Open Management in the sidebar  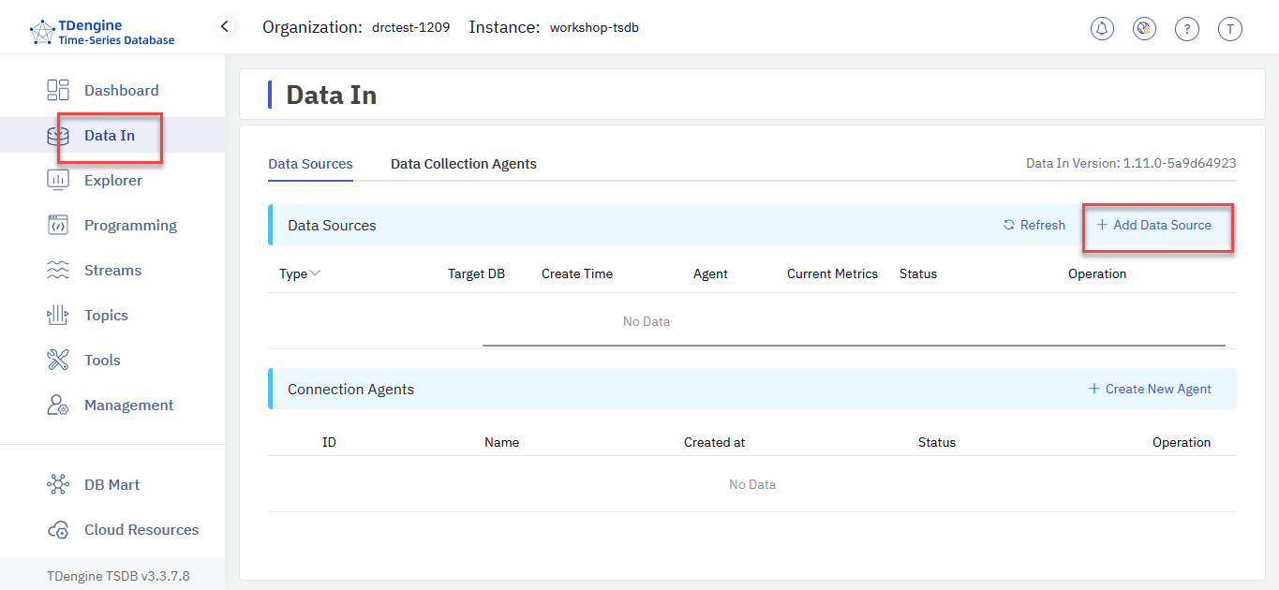[x=128, y=405]
